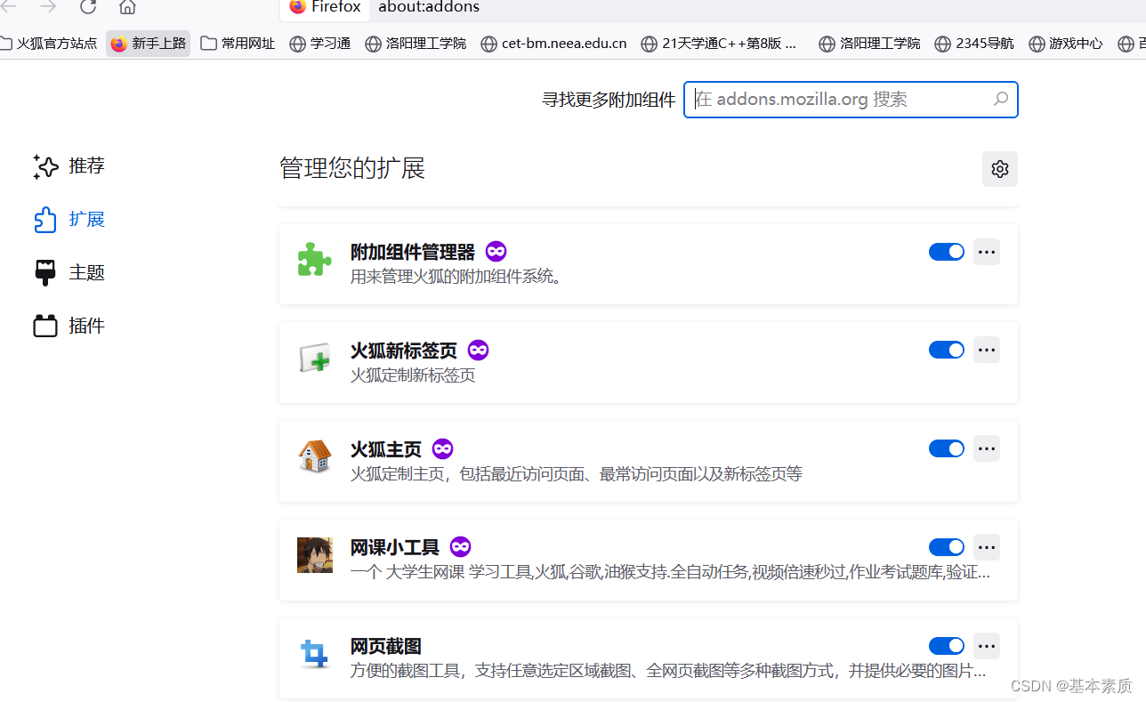Click the globe icon of cet-bm.neea.edu.cn bookmark
This screenshot has height=702, width=1146.
point(488,44)
